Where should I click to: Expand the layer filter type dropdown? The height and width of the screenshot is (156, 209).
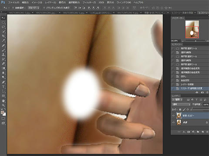pos(177,100)
